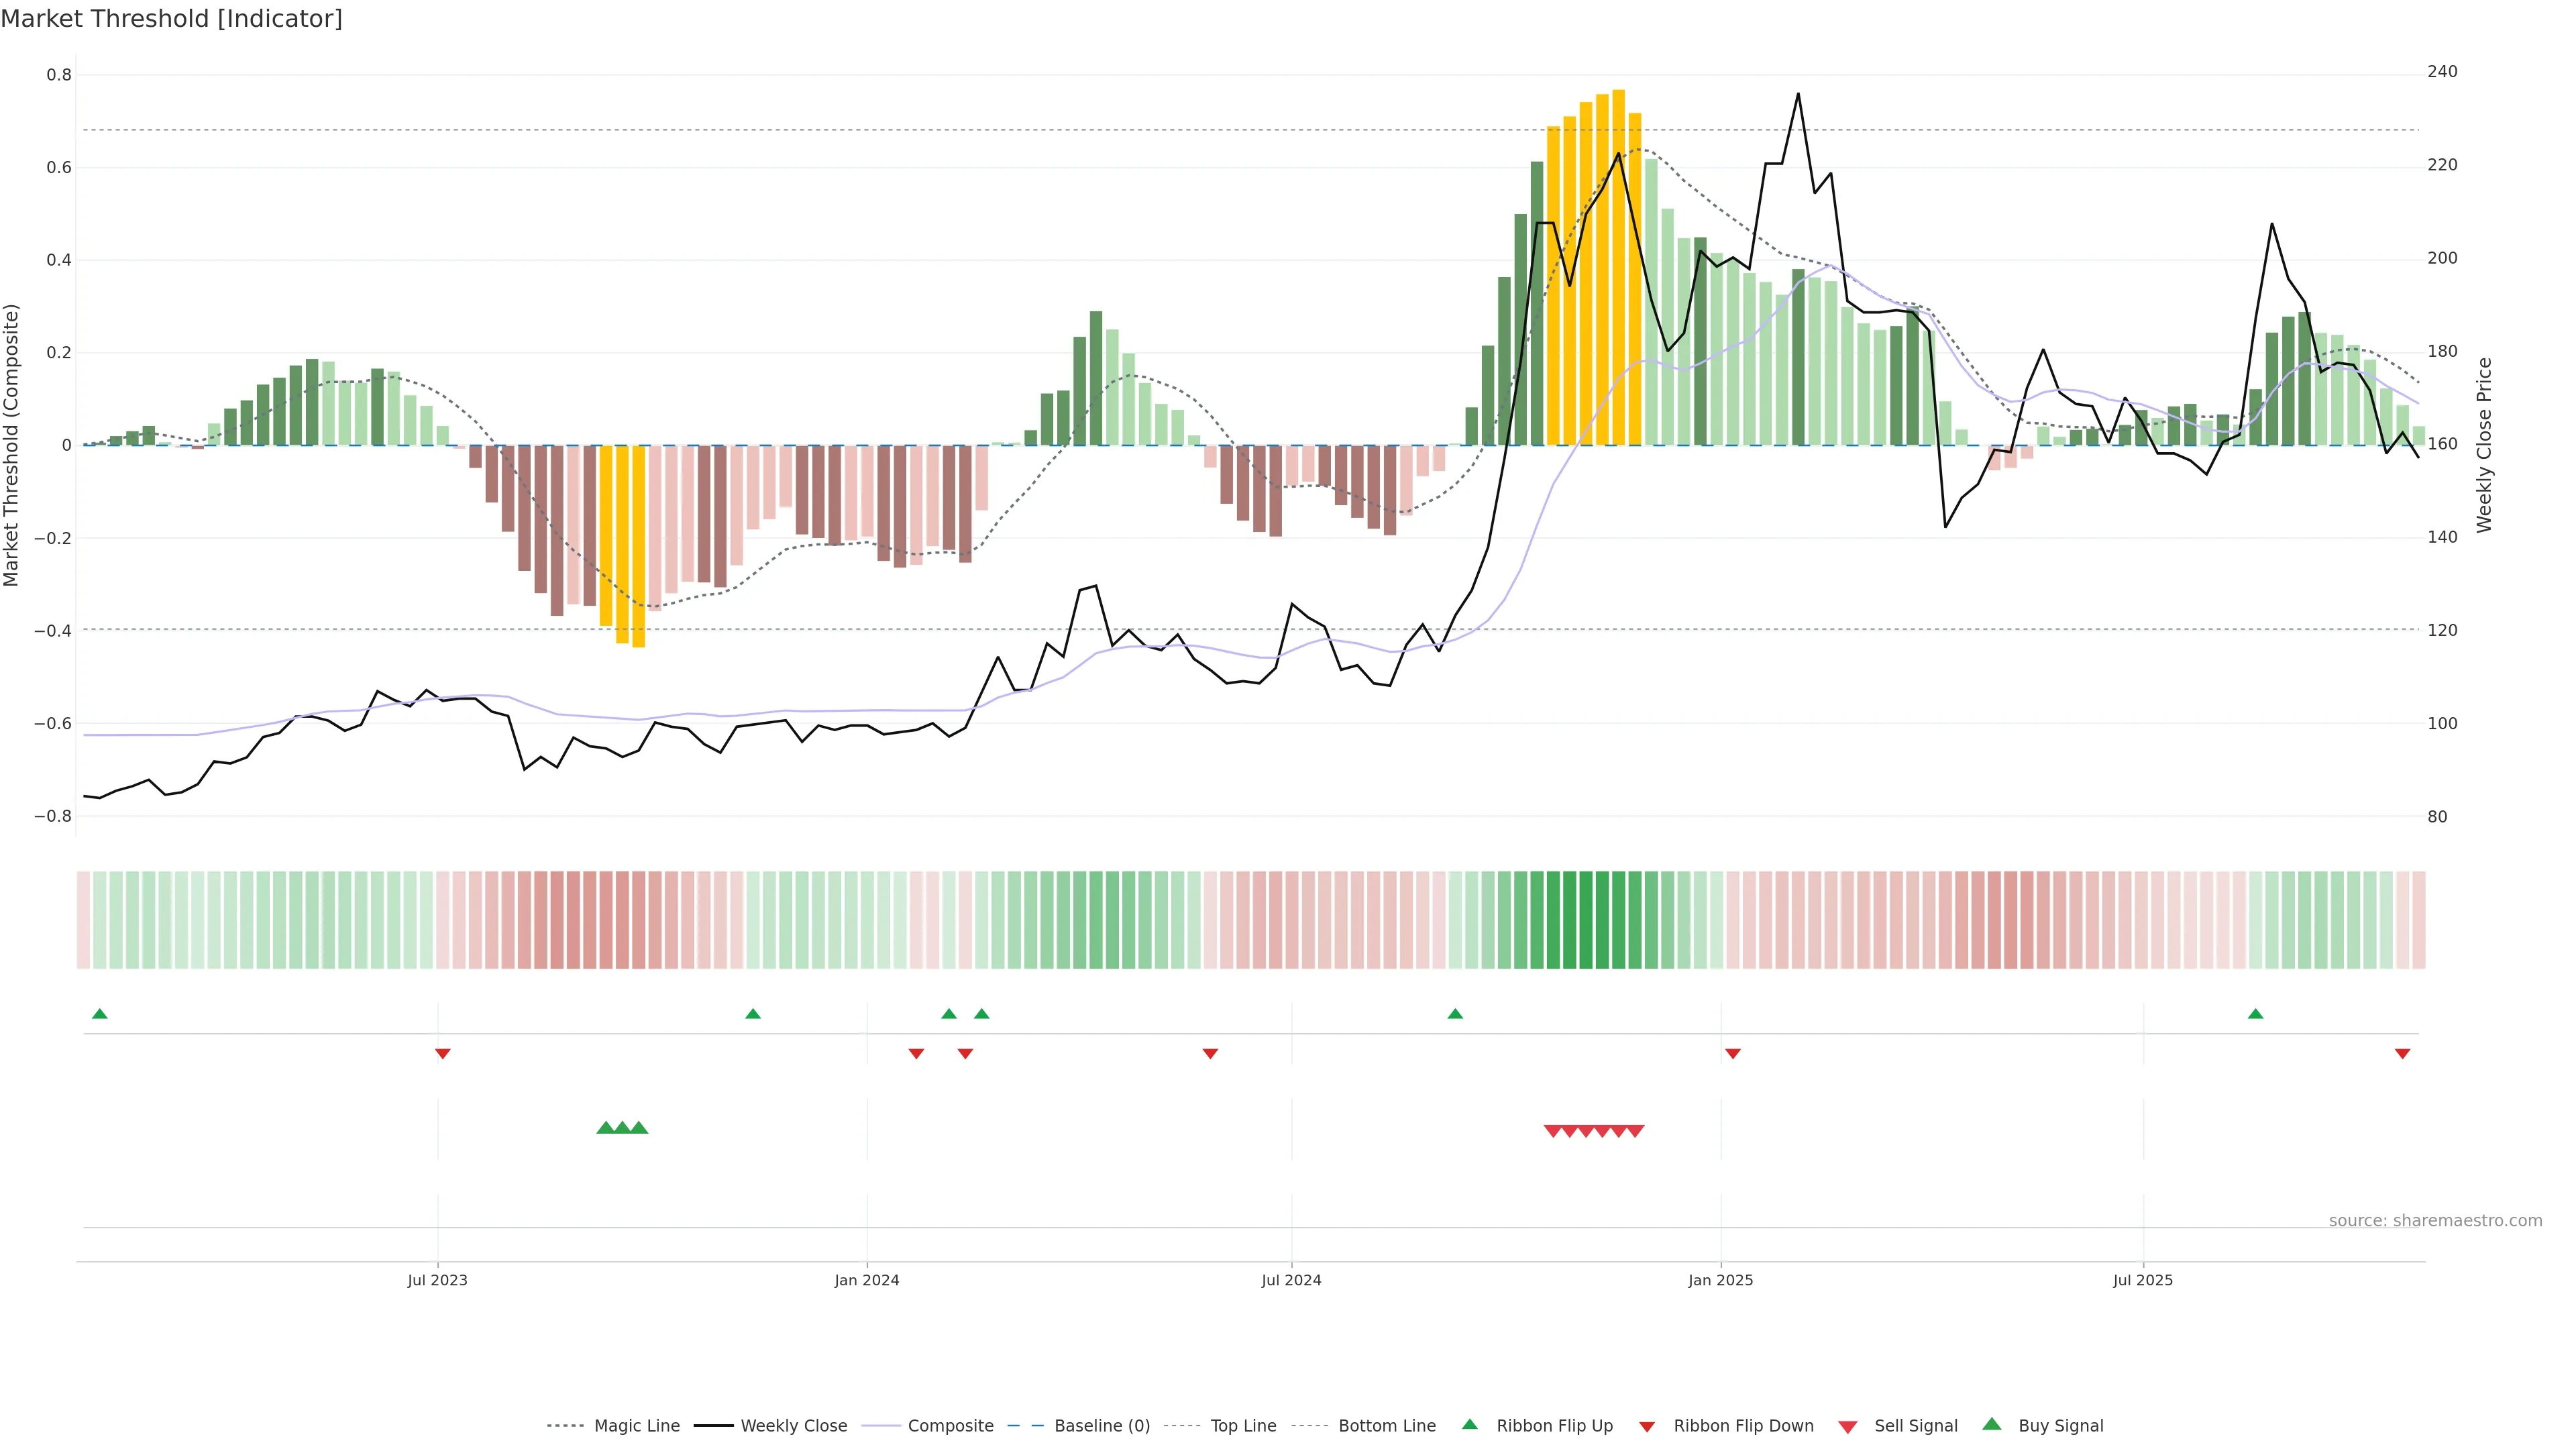Click the Market Threshold [Indicator] chart title
Image resolution: width=2576 pixels, height=1449 pixels.
coord(171,19)
